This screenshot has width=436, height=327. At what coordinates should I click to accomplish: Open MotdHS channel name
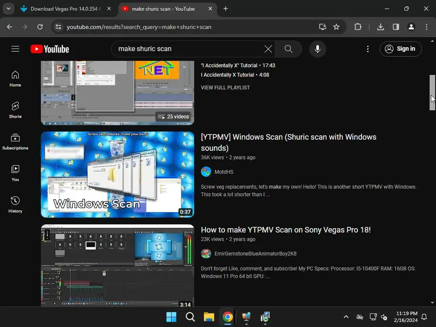224,172
